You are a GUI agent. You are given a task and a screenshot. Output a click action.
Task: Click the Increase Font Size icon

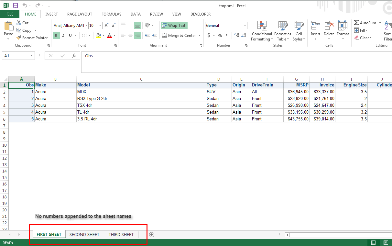106,26
